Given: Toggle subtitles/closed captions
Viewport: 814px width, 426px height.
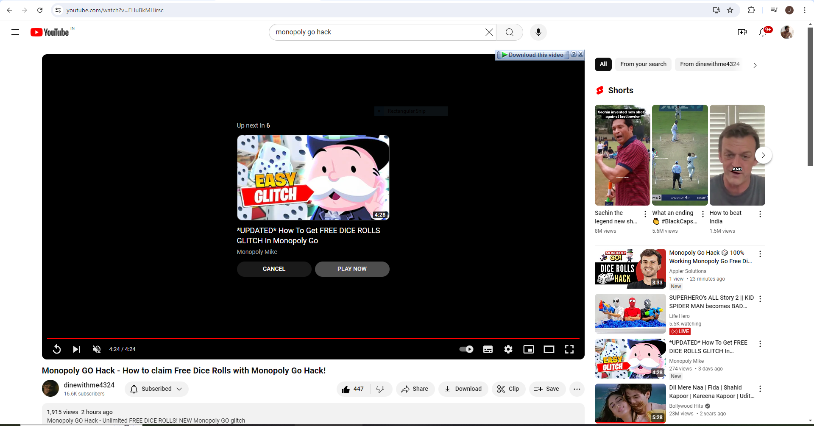Looking at the screenshot, I should [x=488, y=349].
